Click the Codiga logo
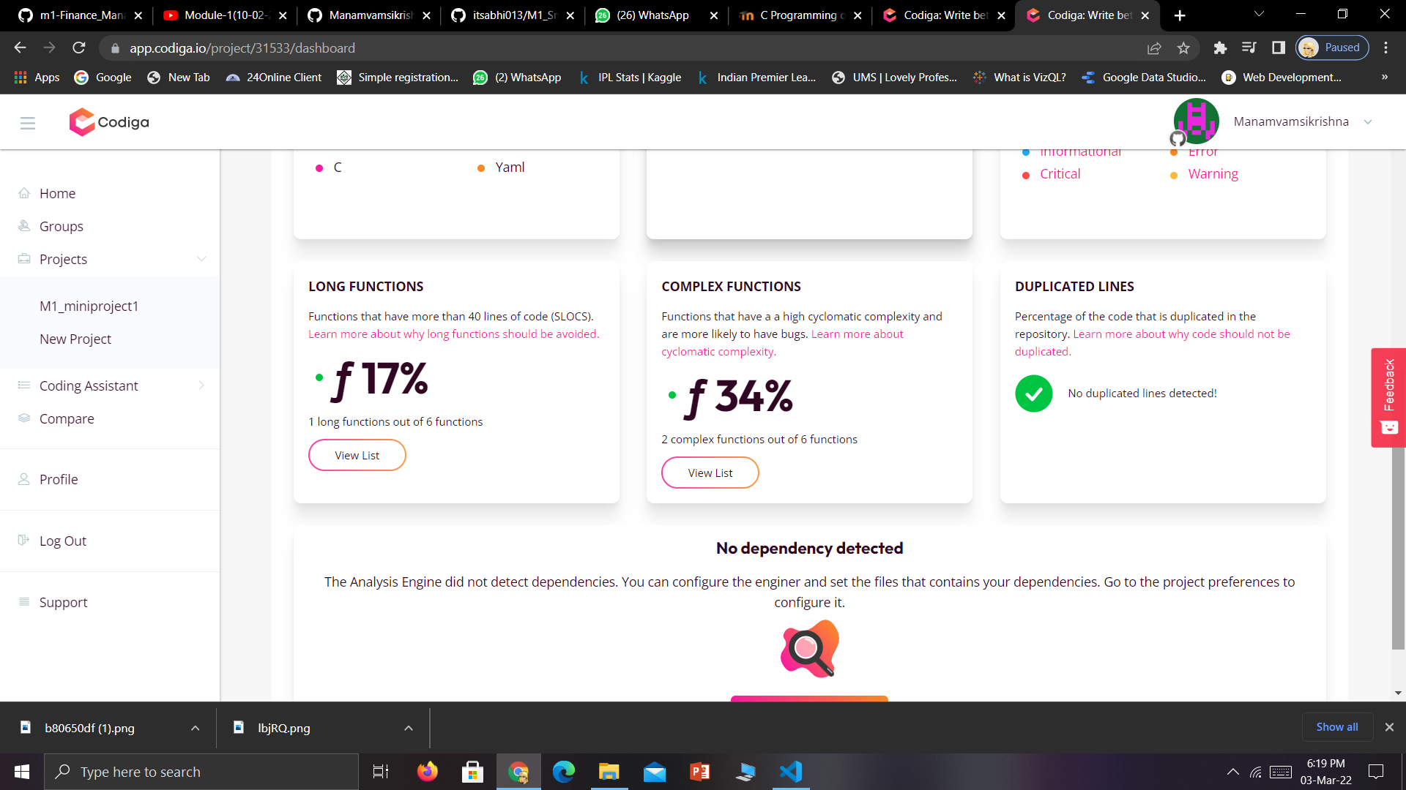Screen dimensions: 1406x790 108,122
